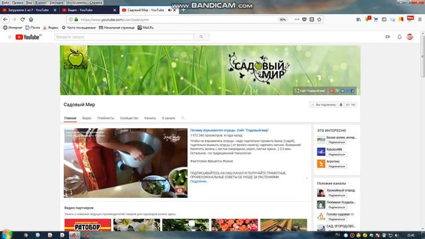Image resolution: width=425 pixels, height=239 pixels.
Task: Click the browser forward arrow
Action: coord(14,19)
